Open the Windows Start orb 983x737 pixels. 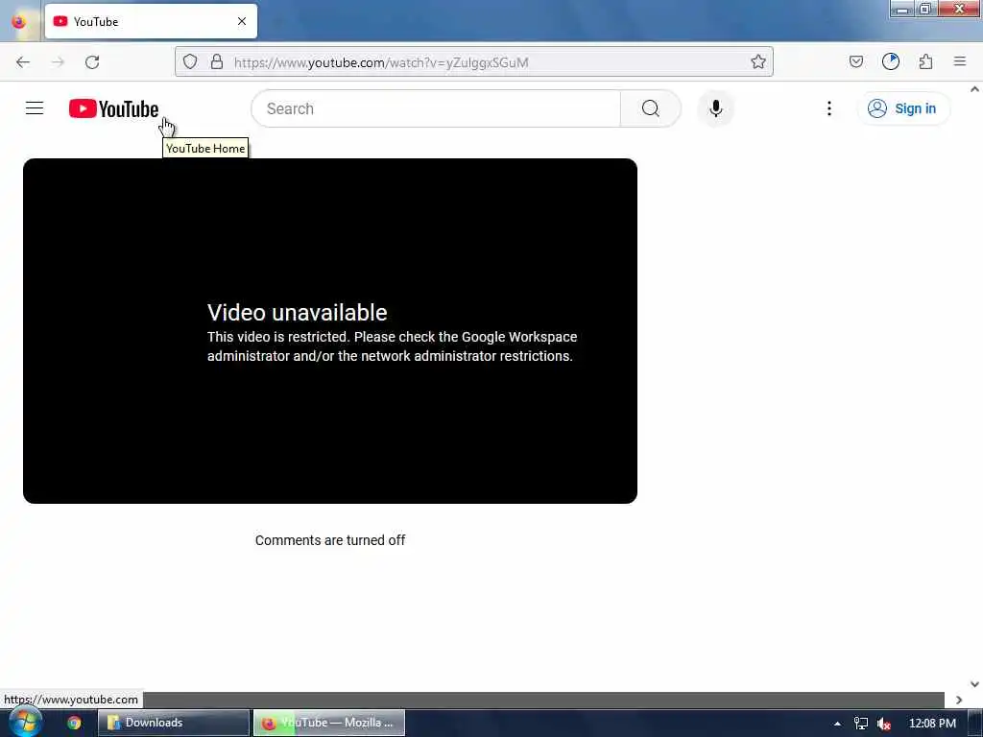click(x=25, y=722)
